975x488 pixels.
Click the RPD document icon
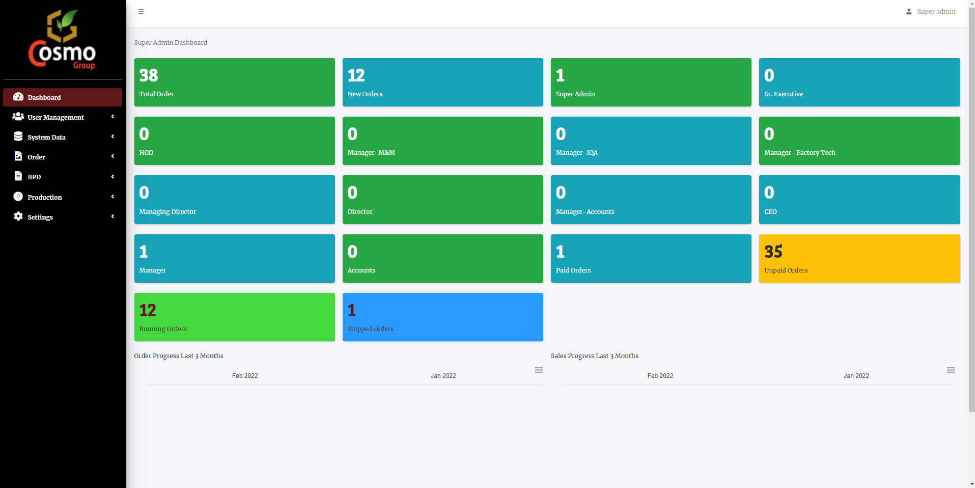tap(18, 176)
